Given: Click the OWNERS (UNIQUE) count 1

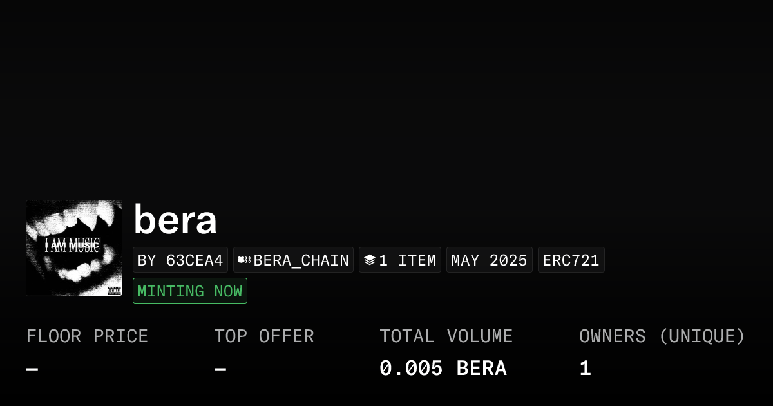Looking at the screenshot, I should pyautogui.click(x=585, y=367).
